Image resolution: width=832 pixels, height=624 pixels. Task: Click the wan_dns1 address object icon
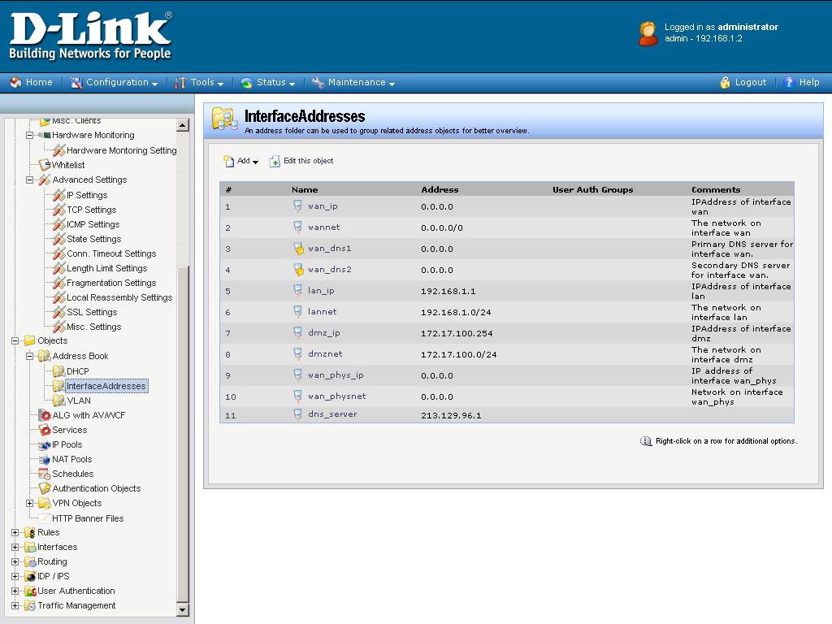pyautogui.click(x=298, y=249)
